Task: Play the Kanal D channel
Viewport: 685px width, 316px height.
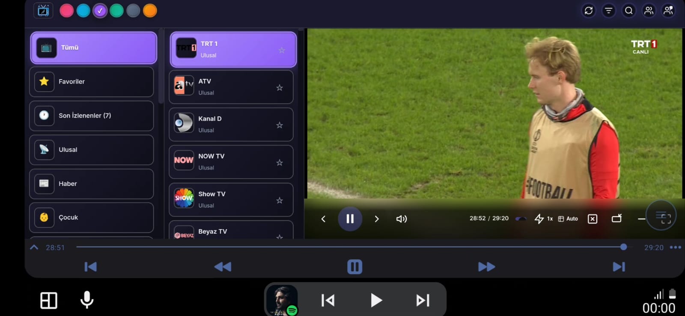Action: (231, 125)
